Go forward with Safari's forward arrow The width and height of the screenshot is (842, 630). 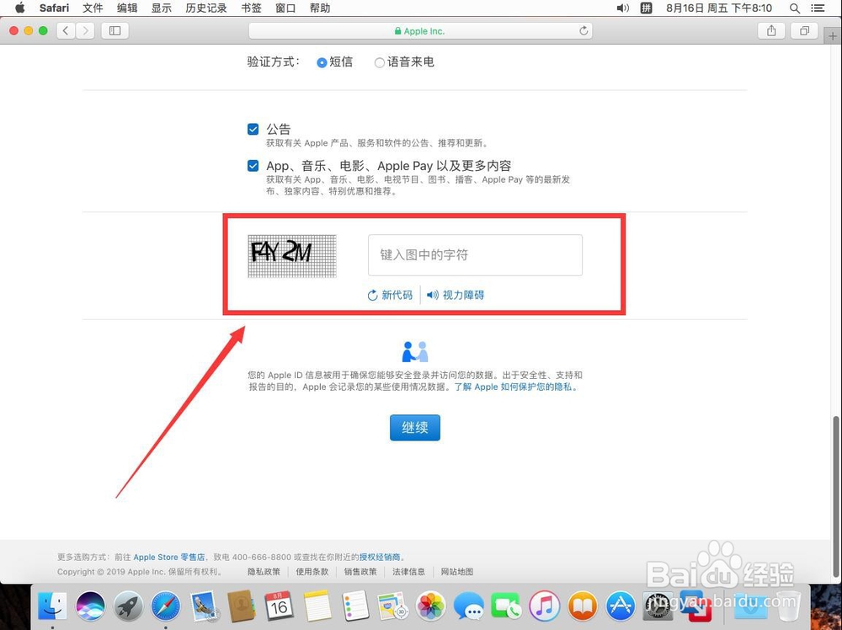pyautogui.click(x=85, y=30)
